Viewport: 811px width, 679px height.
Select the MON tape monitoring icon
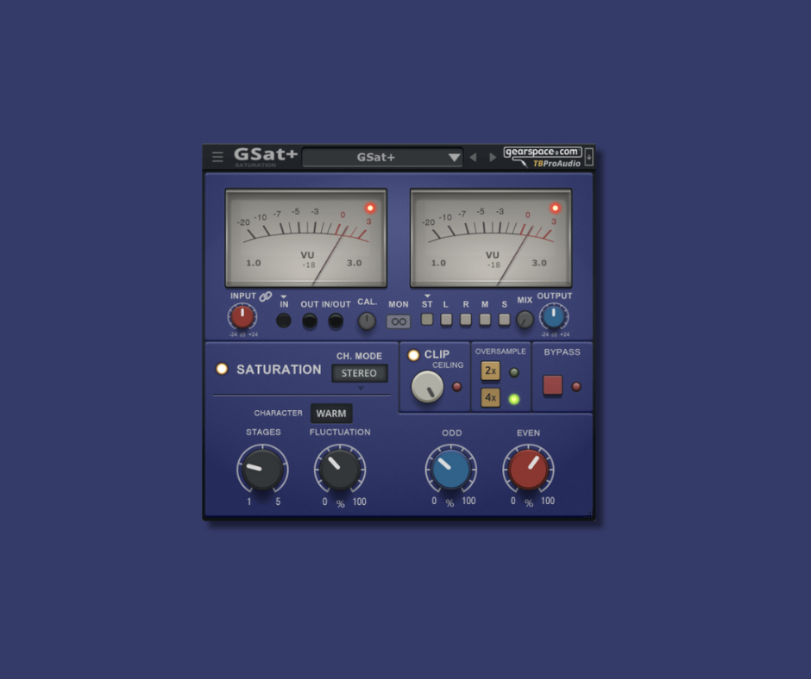coord(398,322)
